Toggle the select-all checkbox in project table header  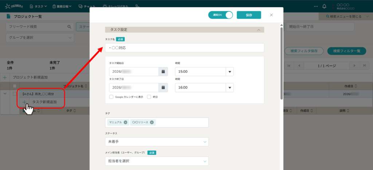coord(15,86)
